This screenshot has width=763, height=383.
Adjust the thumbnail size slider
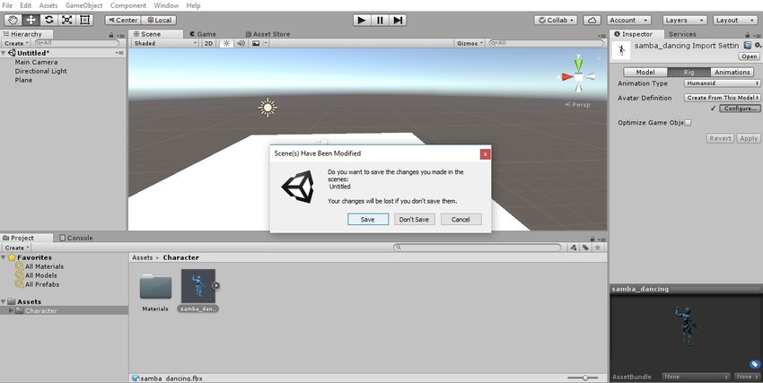coord(584,378)
